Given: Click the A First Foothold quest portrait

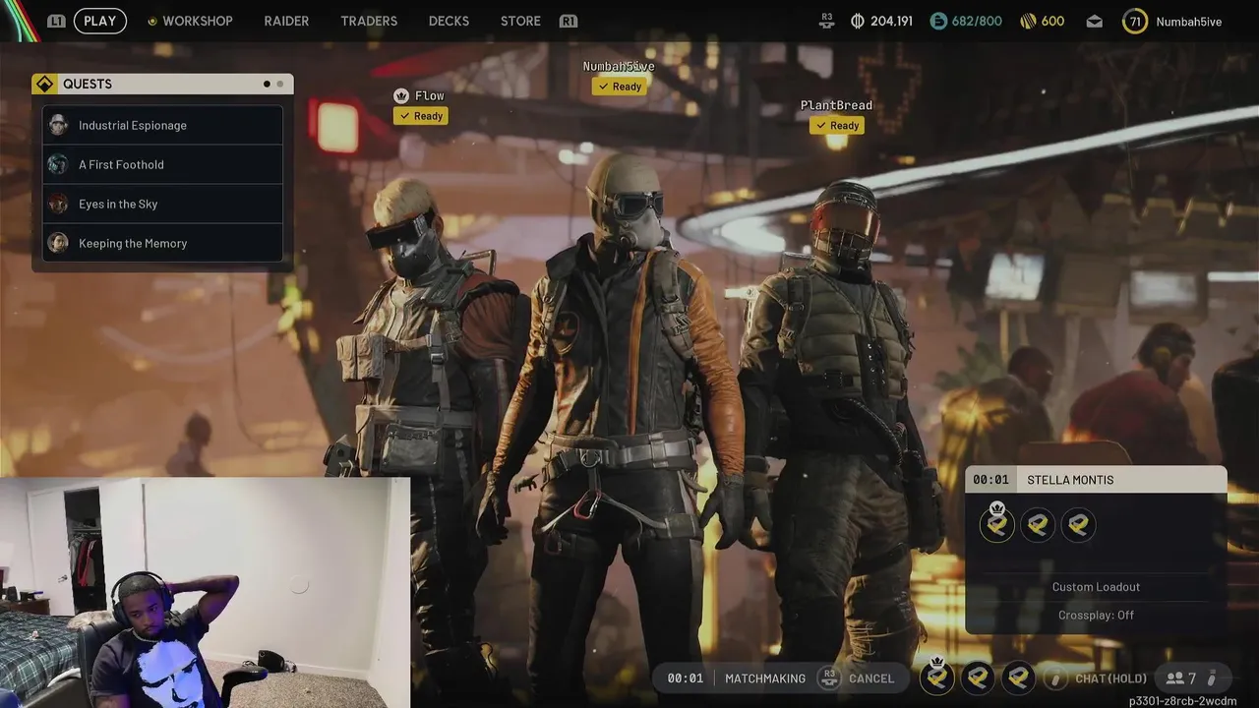Looking at the screenshot, I should coord(58,164).
